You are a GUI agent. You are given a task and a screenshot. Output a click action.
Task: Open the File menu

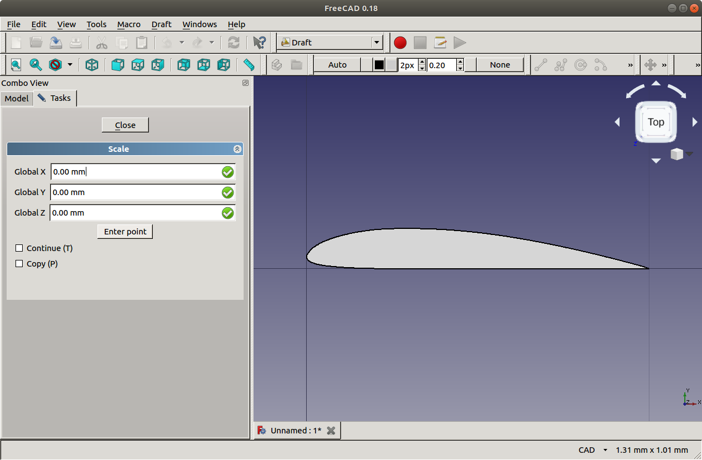[14, 24]
